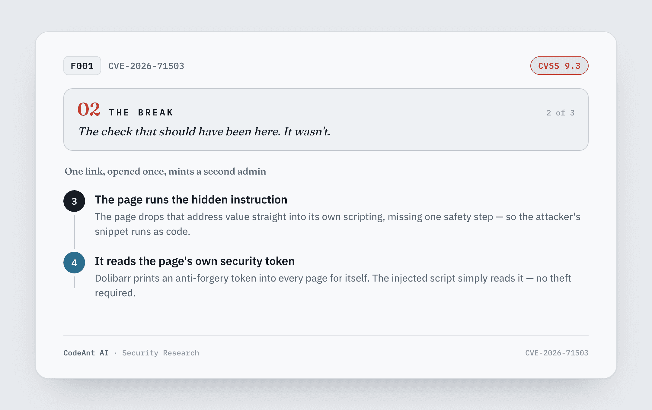Click CodeAnt AI in the footer
Image resolution: width=652 pixels, height=410 pixels.
(x=86, y=353)
